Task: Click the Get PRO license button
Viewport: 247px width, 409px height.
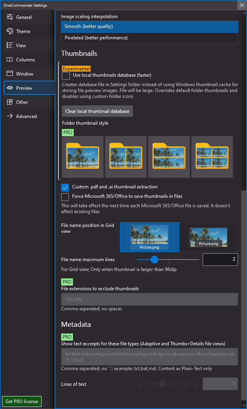Action: coord(22,402)
